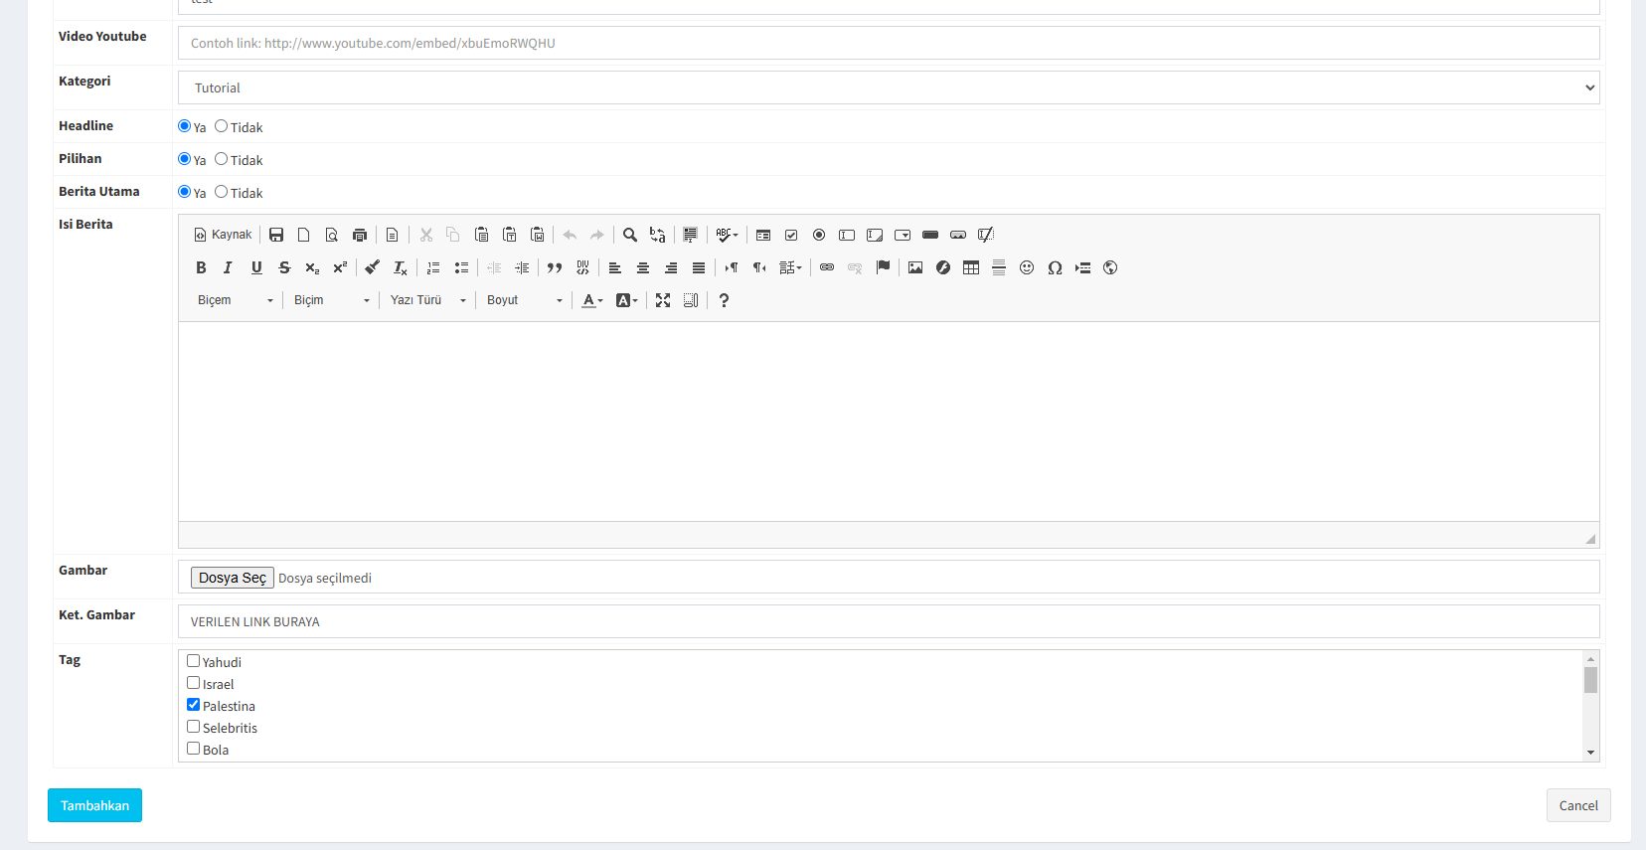Click the Copy Formatting paintbrush icon

point(373,267)
